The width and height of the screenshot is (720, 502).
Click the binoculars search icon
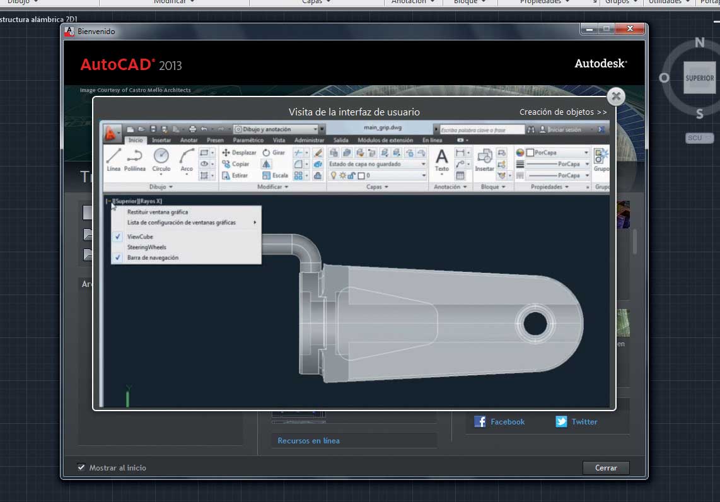click(x=531, y=130)
